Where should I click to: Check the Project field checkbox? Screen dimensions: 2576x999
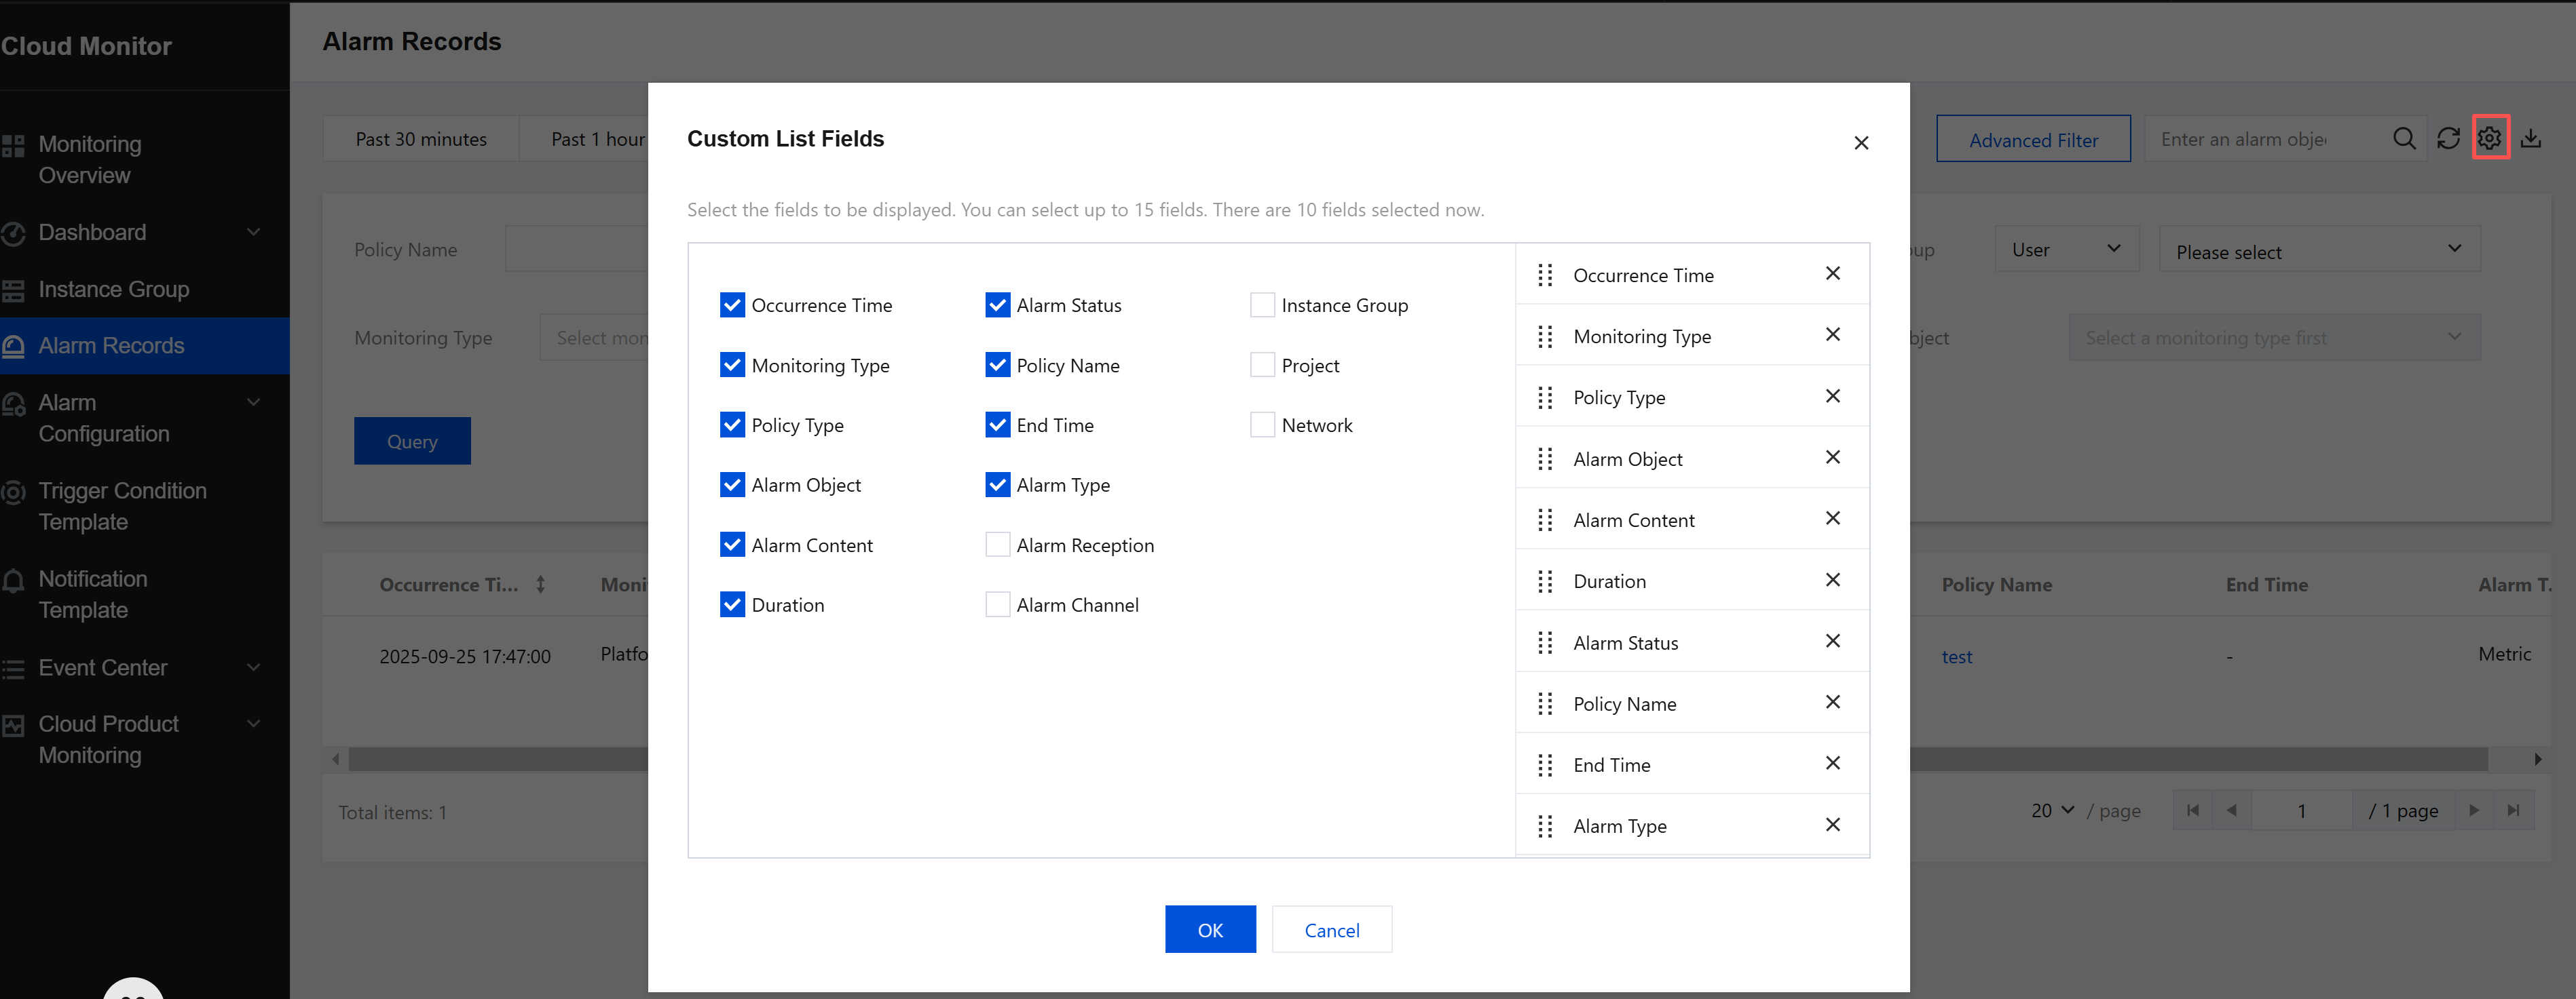click(x=1262, y=365)
